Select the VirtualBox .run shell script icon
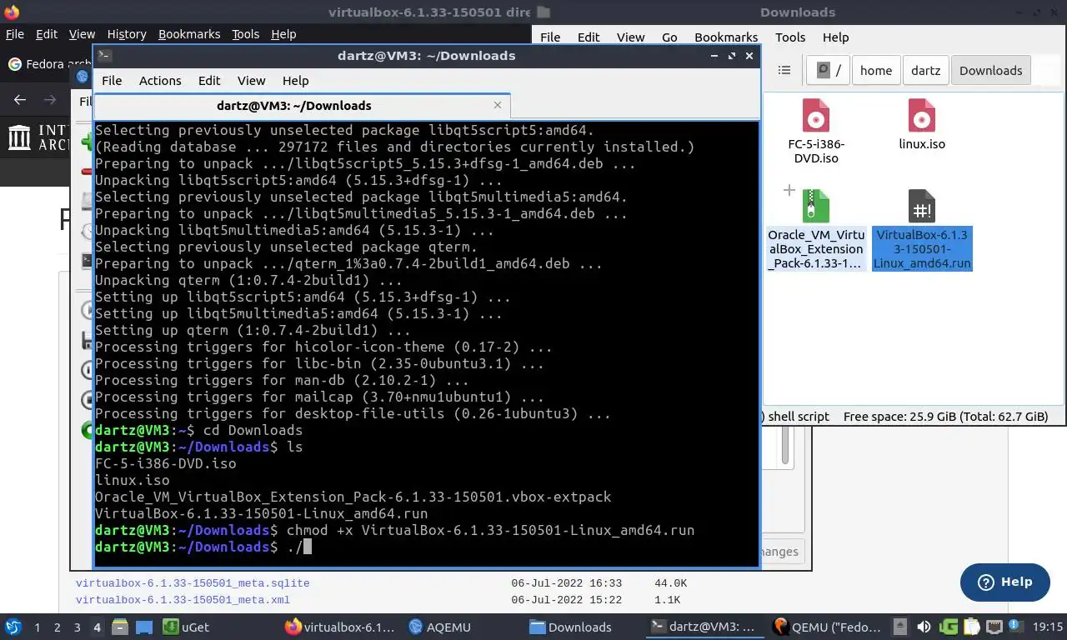The height and width of the screenshot is (640, 1067). point(921,207)
